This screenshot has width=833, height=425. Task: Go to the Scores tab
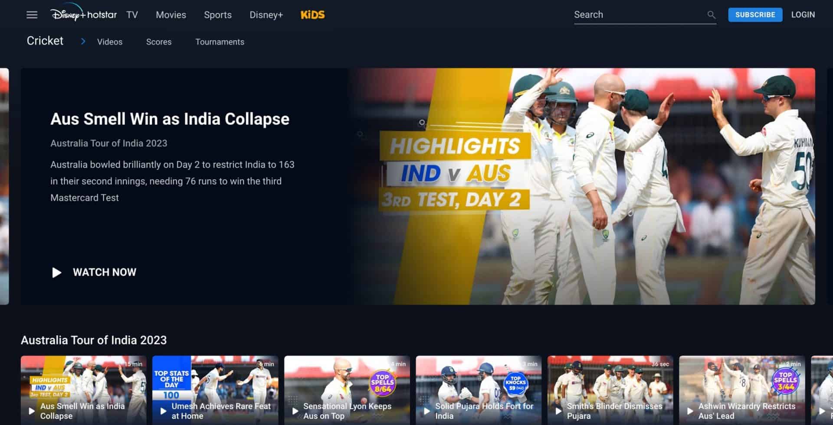[x=159, y=42]
